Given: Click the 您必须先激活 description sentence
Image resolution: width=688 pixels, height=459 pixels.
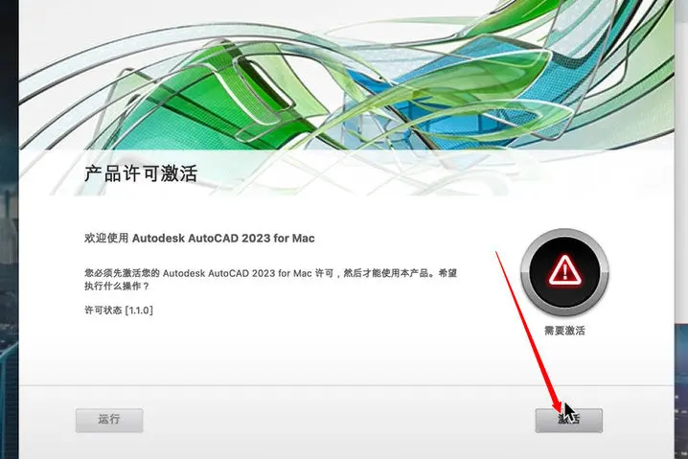Looking at the screenshot, I should [271, 273].
